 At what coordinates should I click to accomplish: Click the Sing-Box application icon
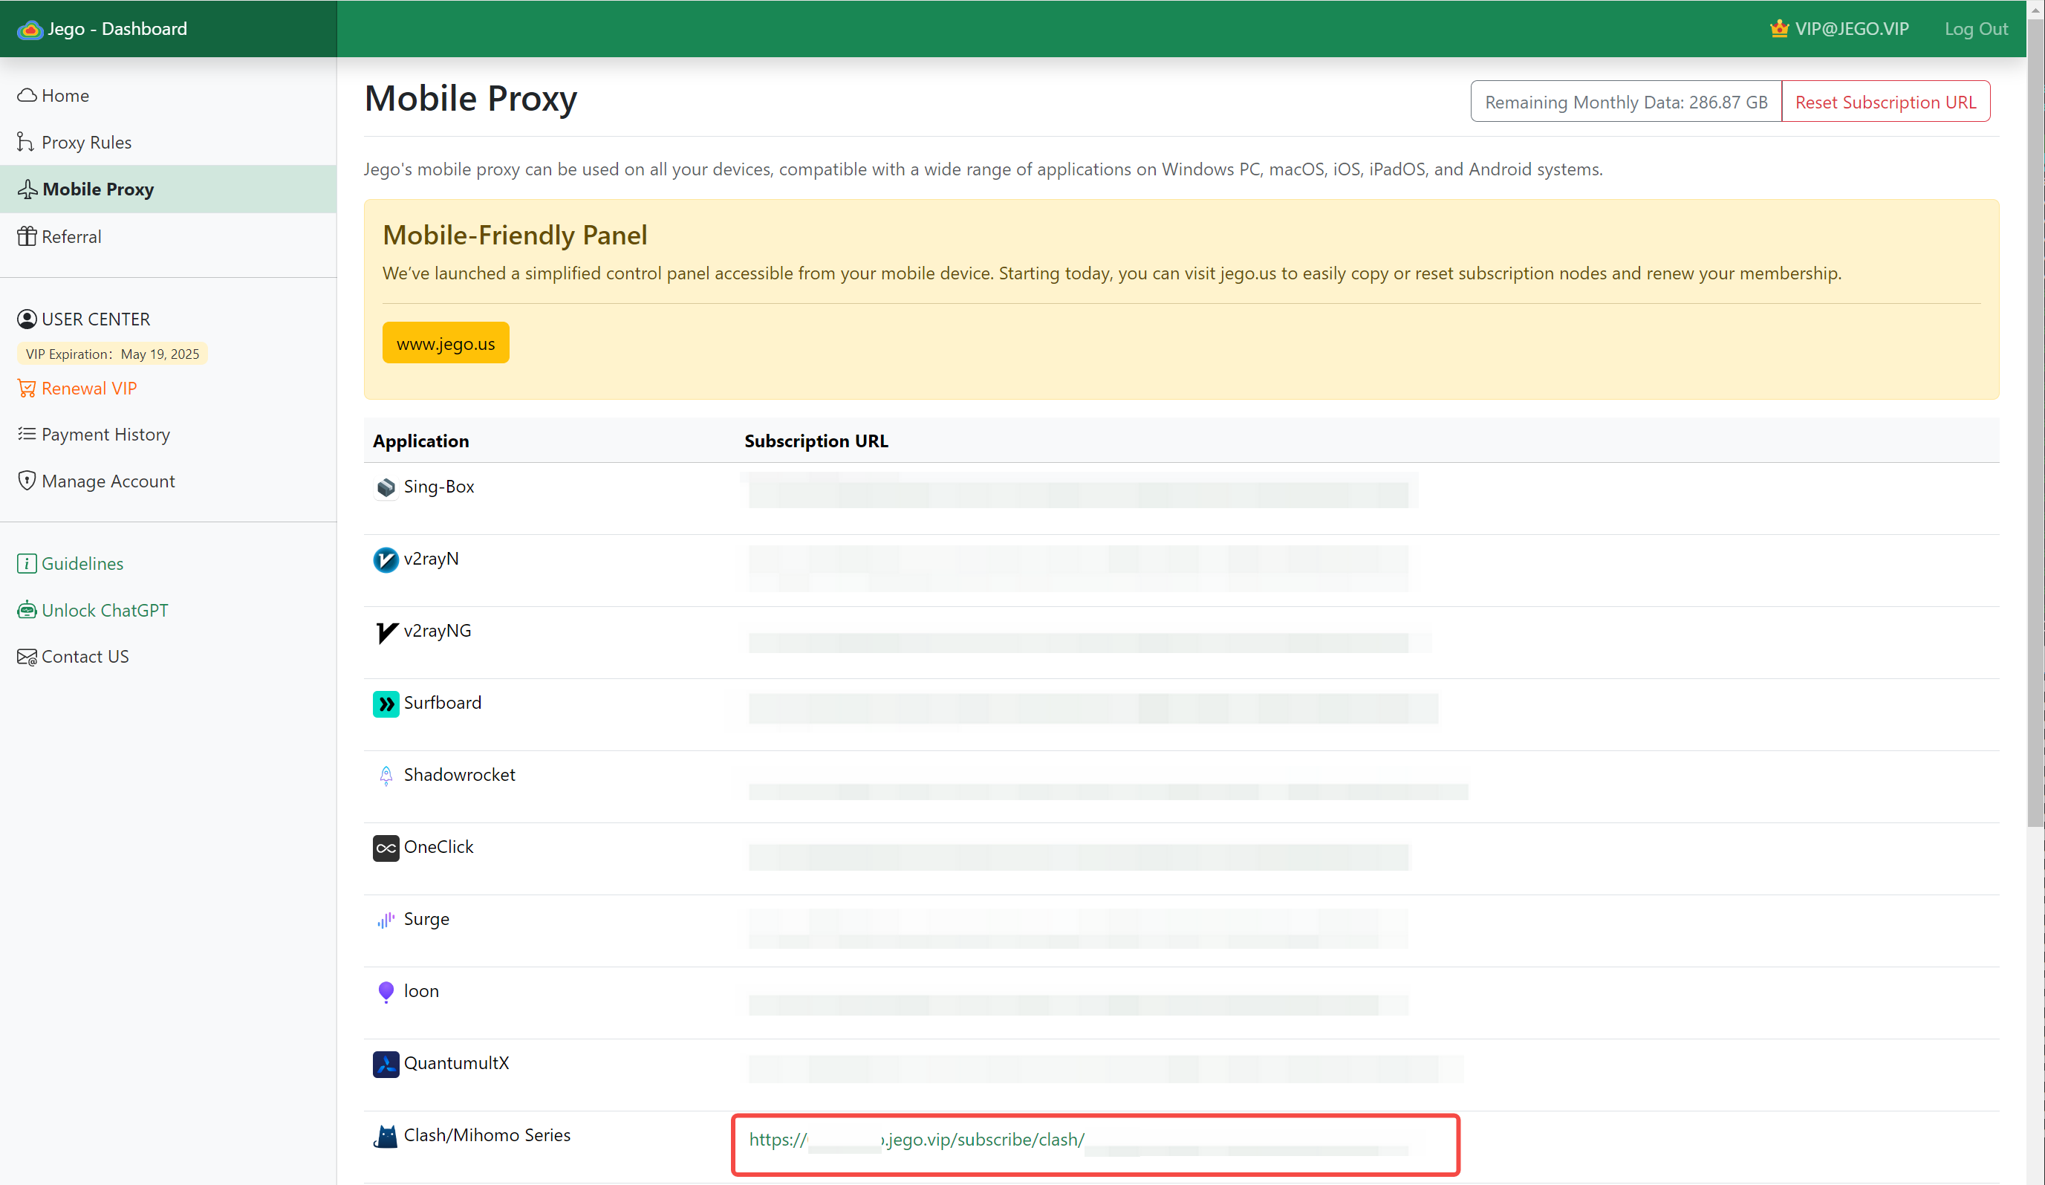coord(386,487)
